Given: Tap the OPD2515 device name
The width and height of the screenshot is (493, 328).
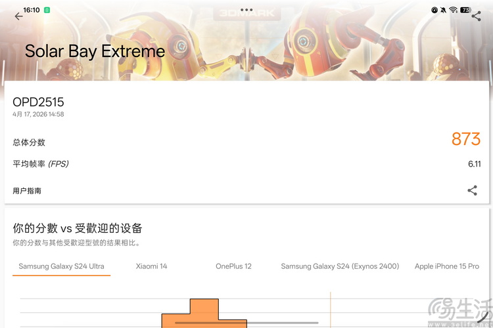Looking at the screenshot, I should pyautogui.click(x=38, y=102).
